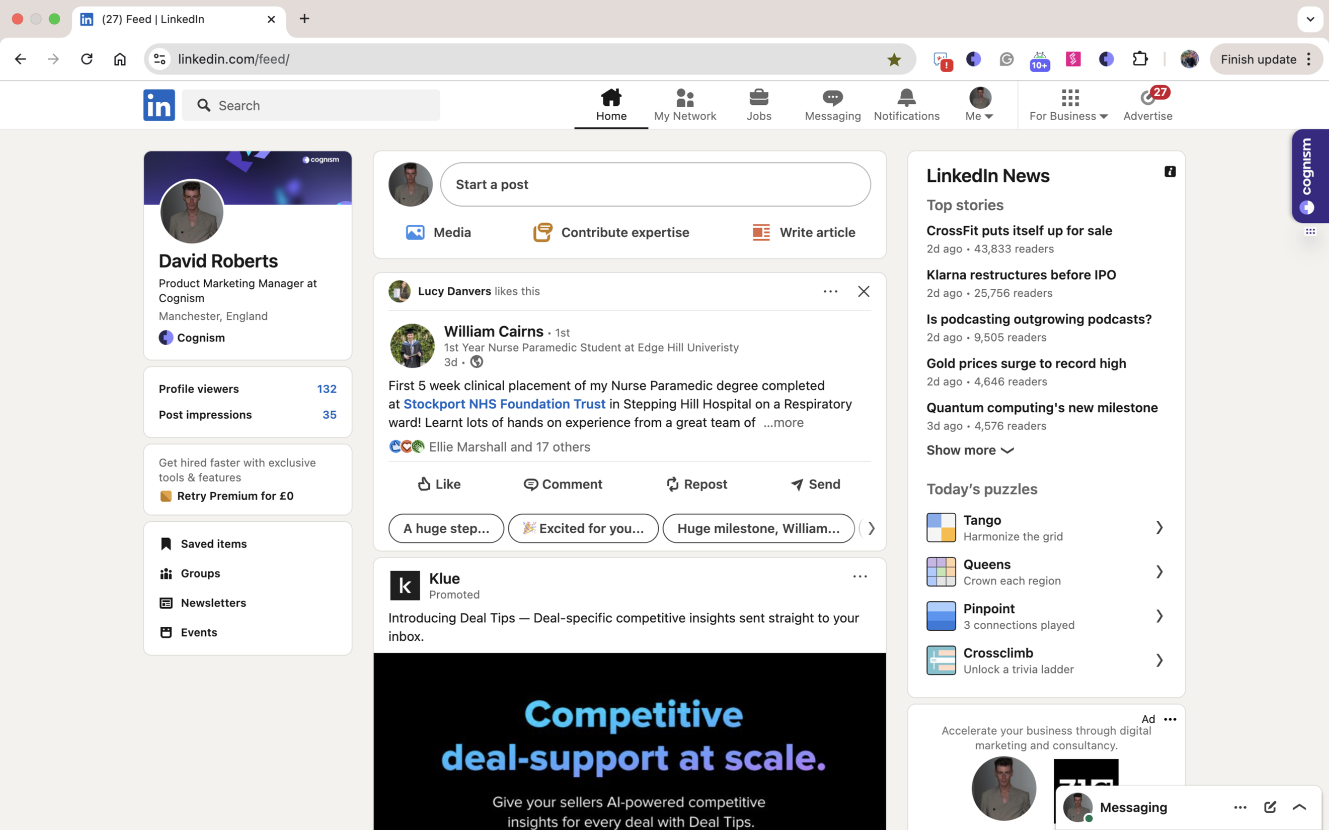Click the LinkedIn News info icon
The width and height of the screenshot is (1329, 830).
(x=1170, y=172)
